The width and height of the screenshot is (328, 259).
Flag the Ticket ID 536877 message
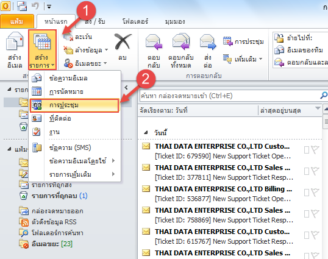pyautogui.click(x=315, y=193)
